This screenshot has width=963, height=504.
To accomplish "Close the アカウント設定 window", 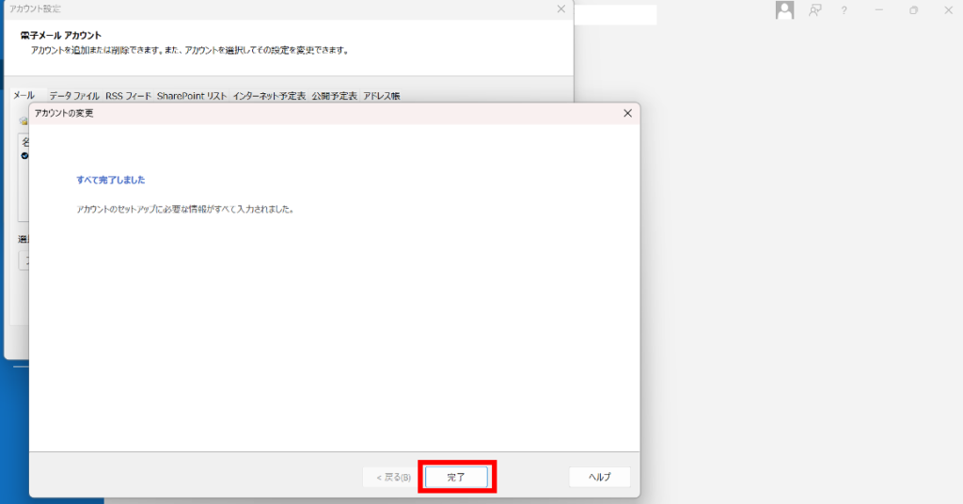I will coord(560,8).
